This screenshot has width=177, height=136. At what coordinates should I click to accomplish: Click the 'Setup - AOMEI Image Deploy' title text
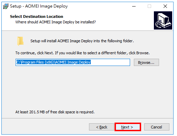pyautogui.click(x=39, y=6)
